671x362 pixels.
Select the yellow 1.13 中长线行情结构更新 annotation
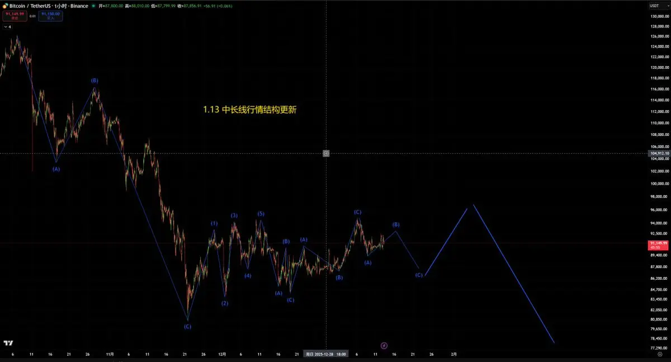[x=250, y=110]
